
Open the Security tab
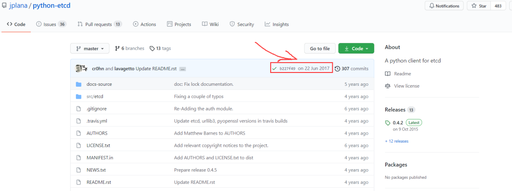pyautogui.click(x=242, y=24)
